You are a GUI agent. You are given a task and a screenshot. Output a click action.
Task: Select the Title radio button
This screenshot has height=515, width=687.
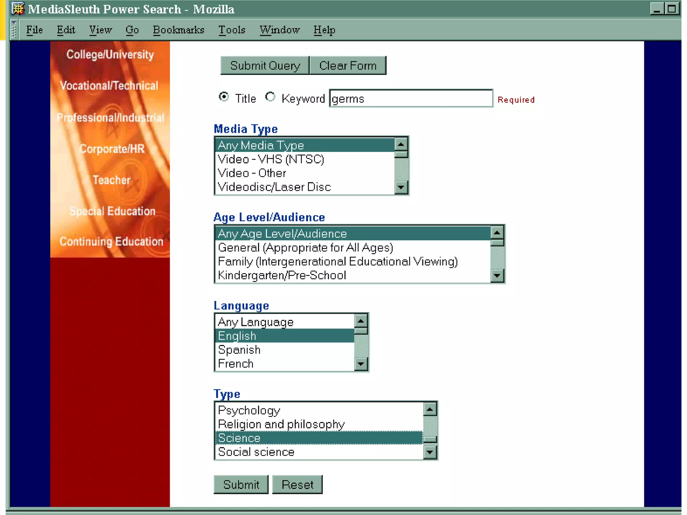(224, 97)
